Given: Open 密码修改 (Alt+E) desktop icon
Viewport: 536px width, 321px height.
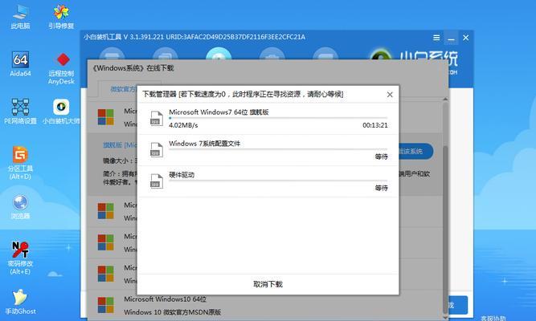Looking at the screenshot, I should pos(20,258).
